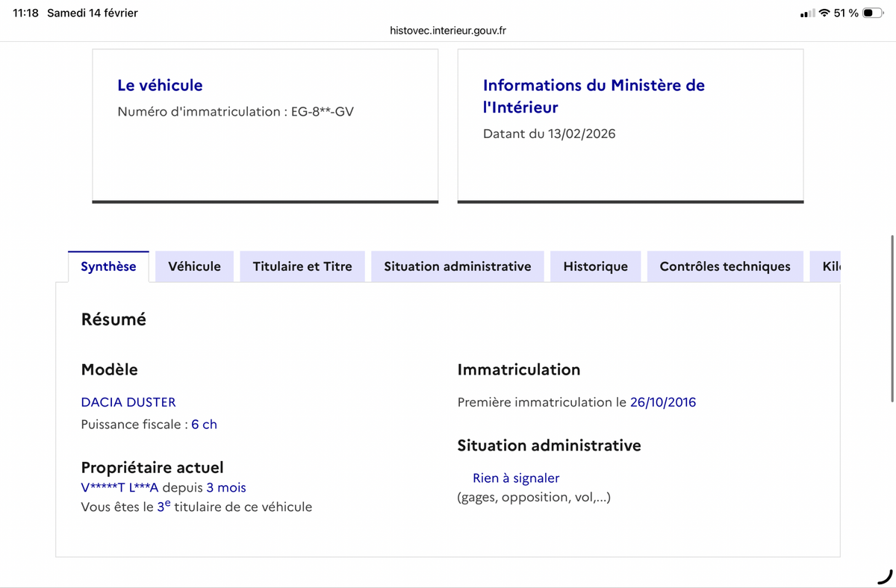896x588 pixels.
Task: Tap the Wi-Fi status icon
Action: [824, 13]
